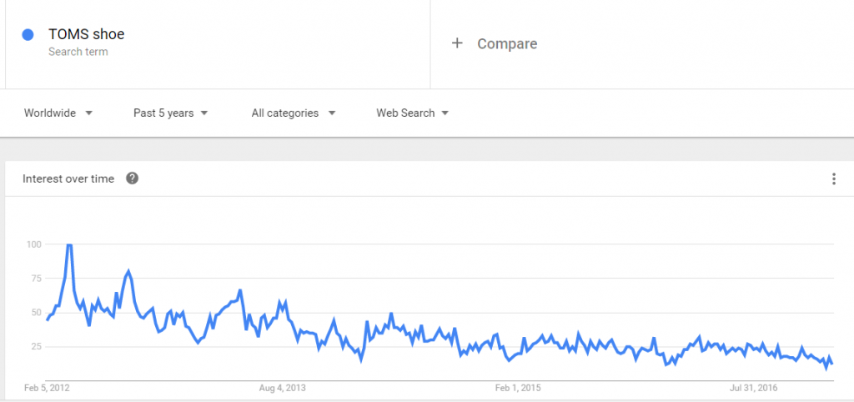The width and height of the screenshot is (854, 402).
Task: Click the blue TOMS shoe color dot
Action: point(28,35)
